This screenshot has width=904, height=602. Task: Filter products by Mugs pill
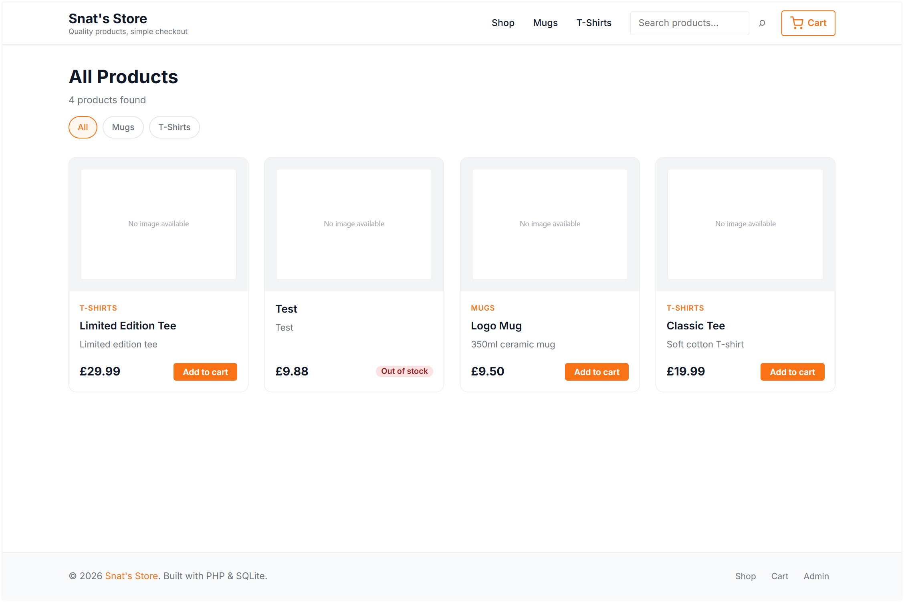123,127
